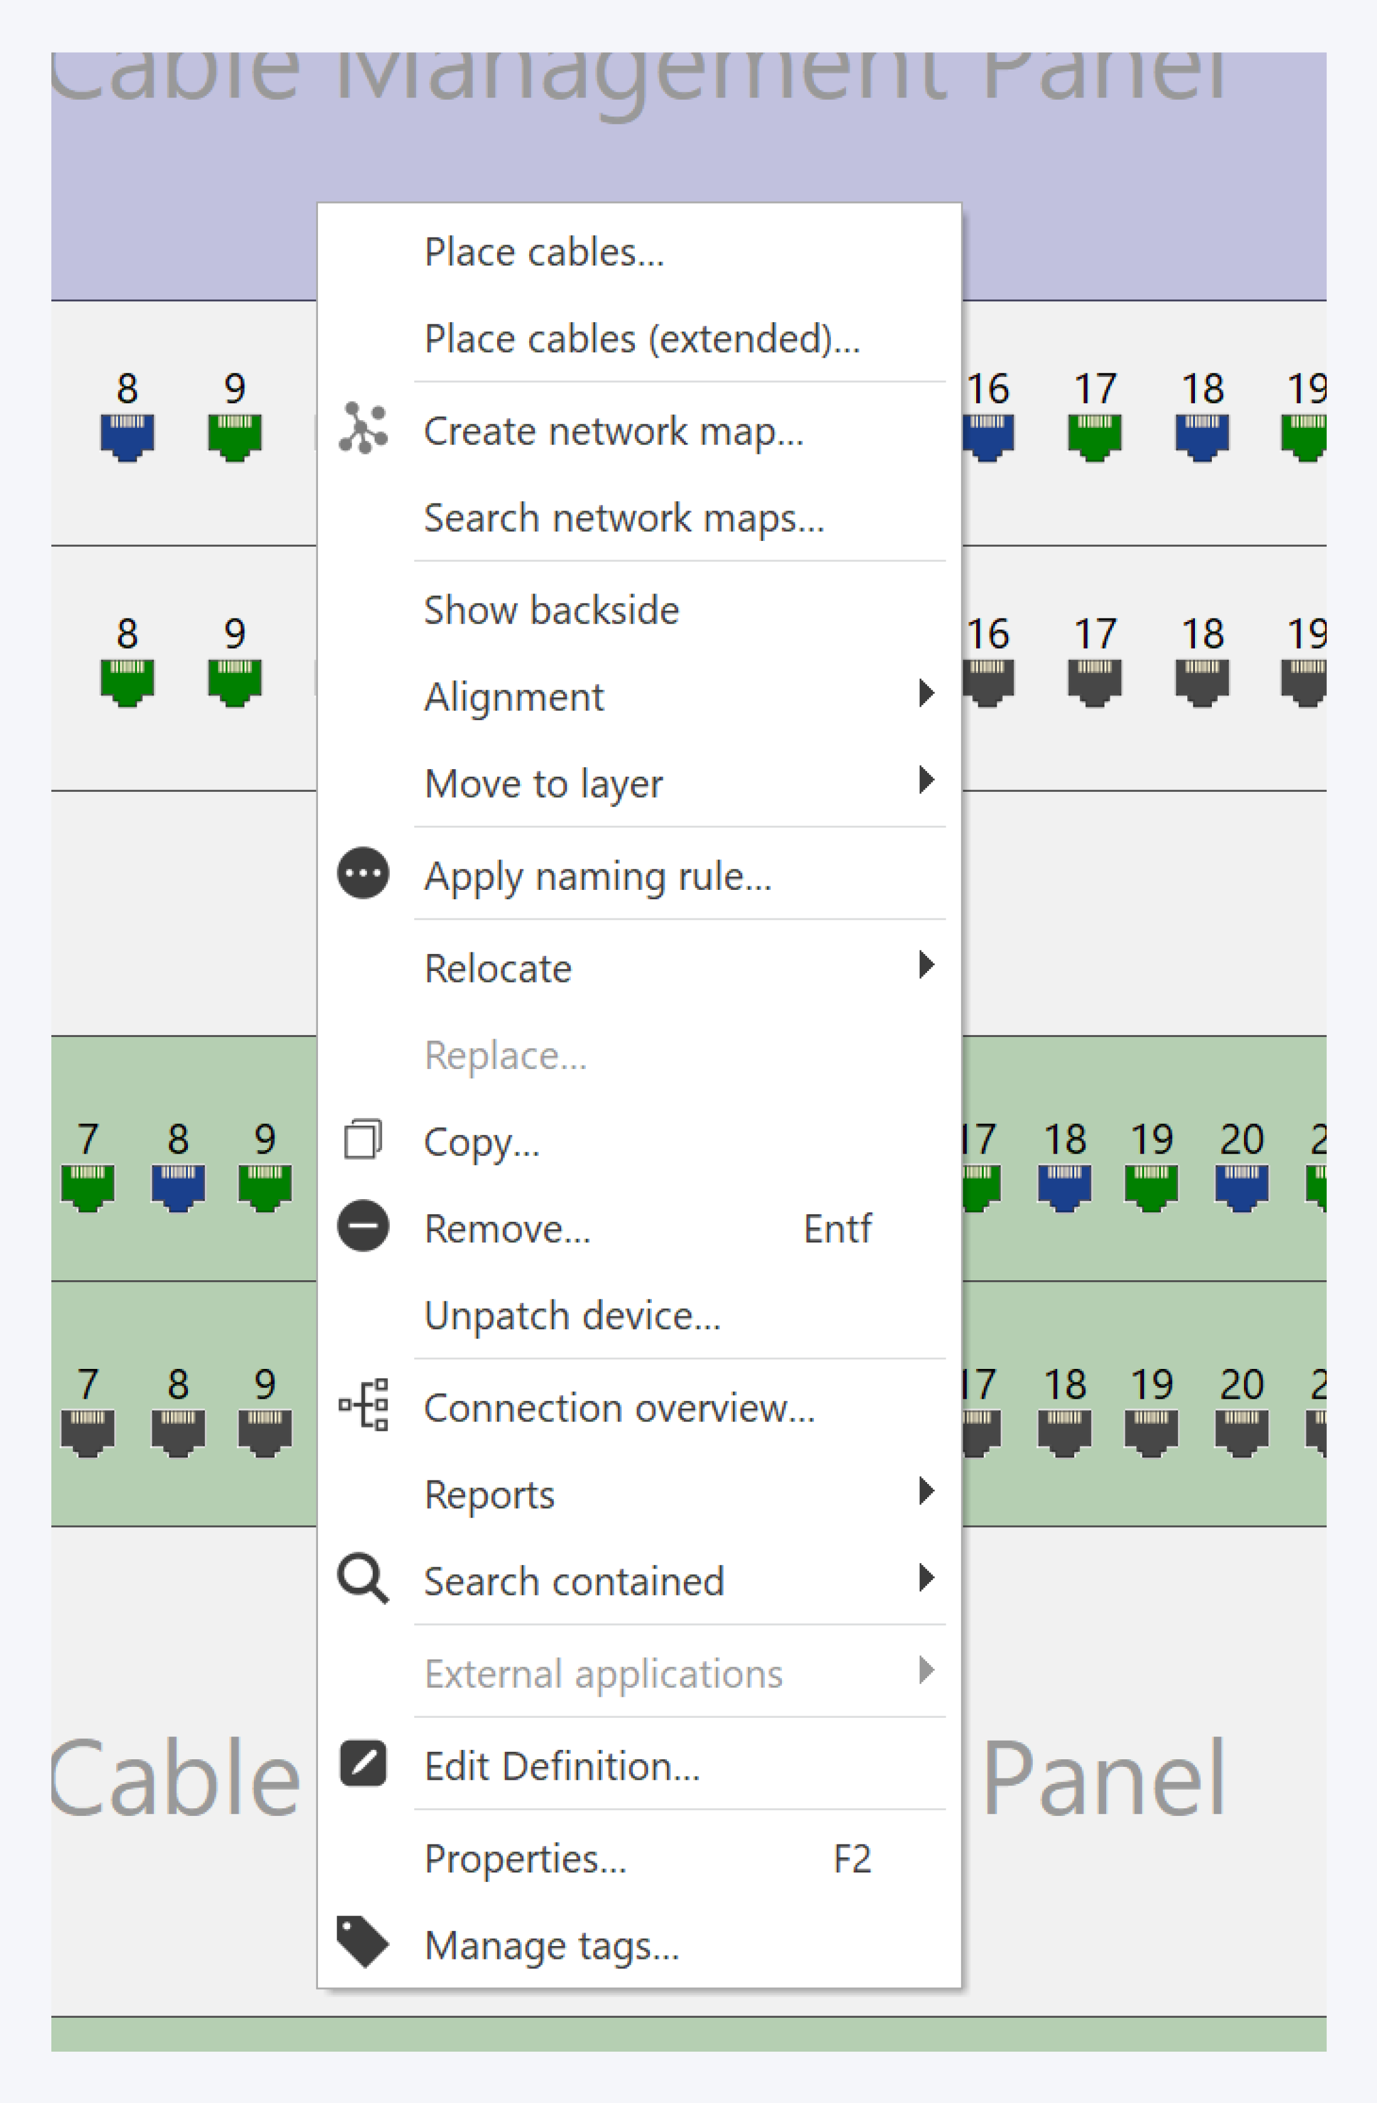Click Place cables (extended)

pyautogui.click(x=642, y=338)
